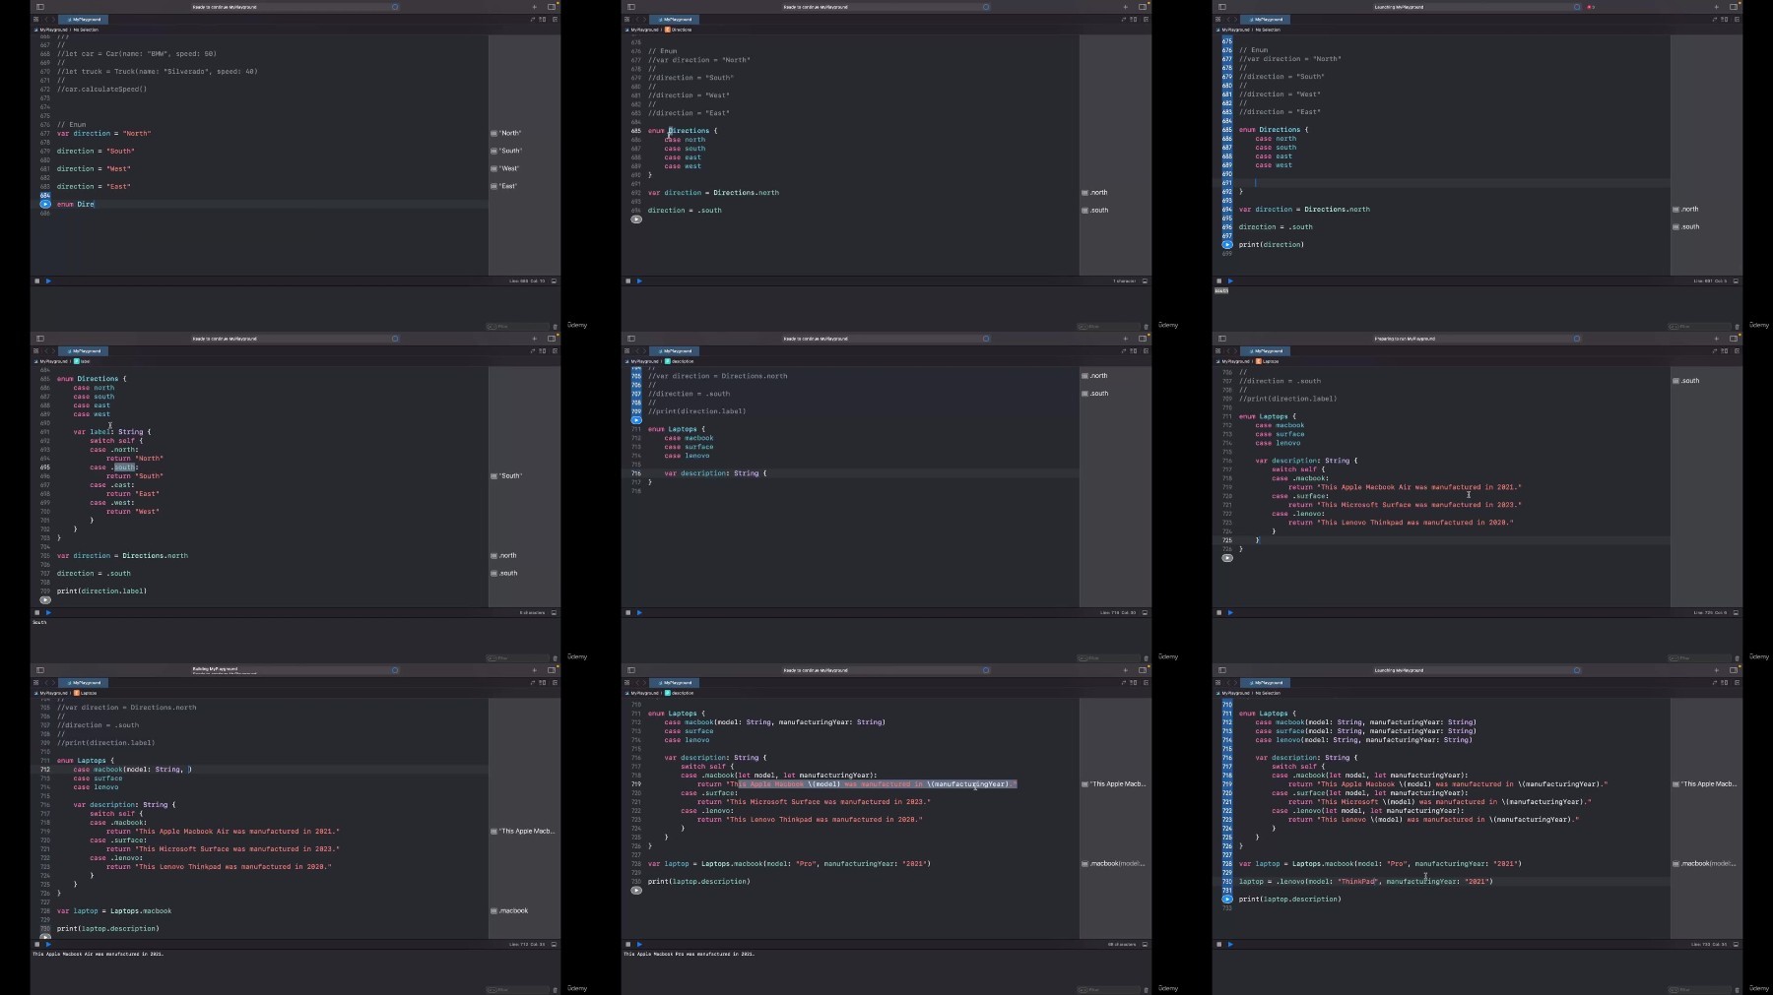1773x995 pixels.
Task: Clear console with trash icon below "enum Dire" editor
Action: 555,327
